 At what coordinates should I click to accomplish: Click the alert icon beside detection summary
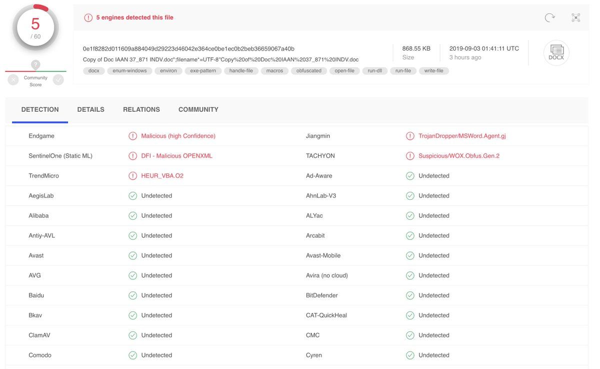(88, 18)
